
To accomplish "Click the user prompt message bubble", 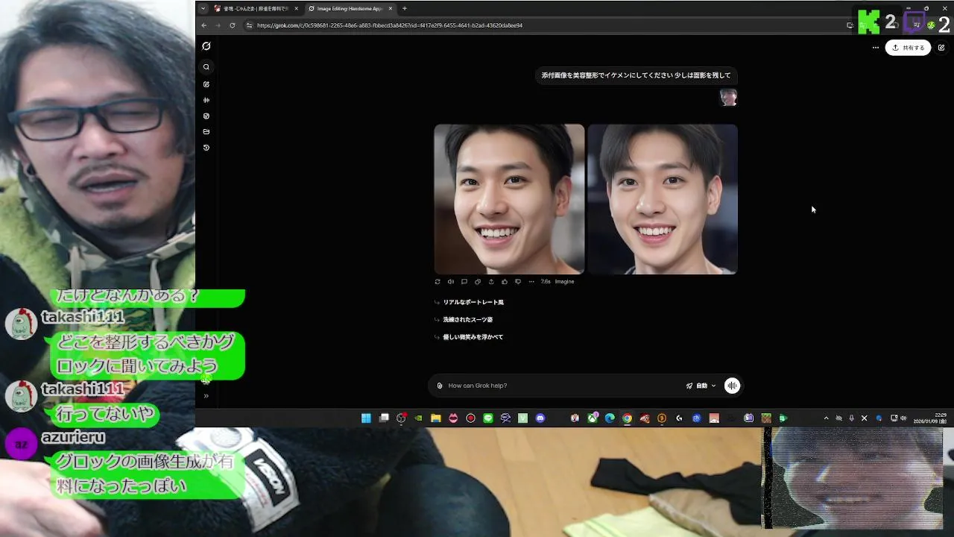I will [636, 75].
